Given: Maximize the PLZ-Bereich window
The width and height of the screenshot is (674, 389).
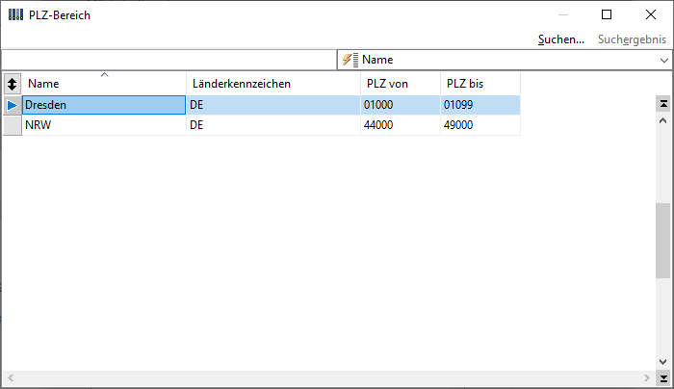Looking at the screenshot, I should [x=607, y=14].
